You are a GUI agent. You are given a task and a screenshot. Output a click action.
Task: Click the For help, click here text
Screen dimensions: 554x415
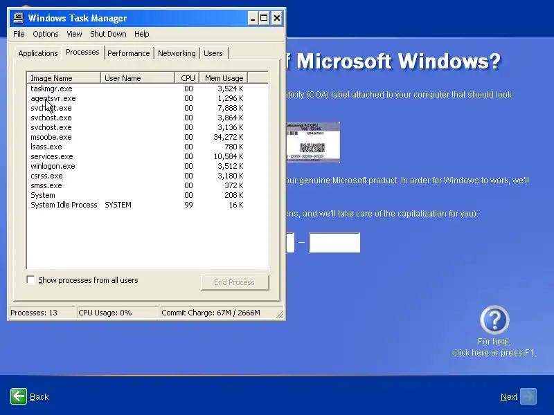click(494, 347)
